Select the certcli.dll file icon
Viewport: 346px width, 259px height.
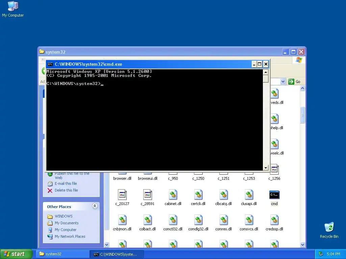(198, 195)
